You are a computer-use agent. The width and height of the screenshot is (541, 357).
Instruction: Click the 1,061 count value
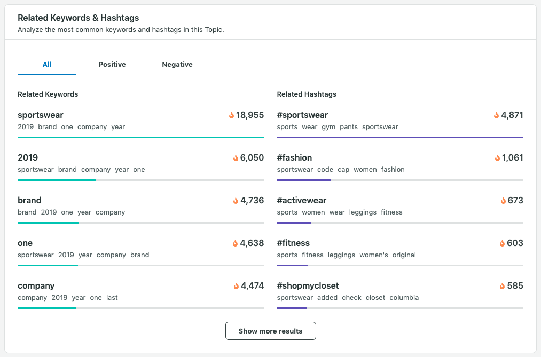pos(513,158)
